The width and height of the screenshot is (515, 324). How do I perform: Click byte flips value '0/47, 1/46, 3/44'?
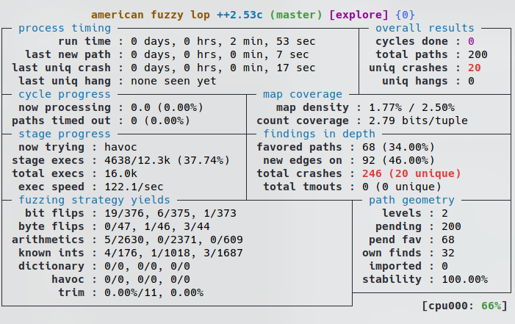point(157,226)
